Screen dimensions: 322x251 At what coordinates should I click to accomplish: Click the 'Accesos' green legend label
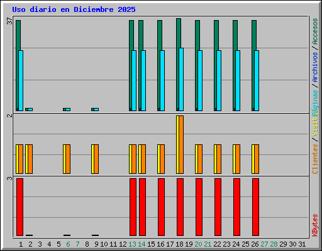click(315, 31)
